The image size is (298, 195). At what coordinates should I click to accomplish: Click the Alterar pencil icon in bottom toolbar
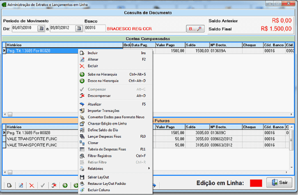click(x=21, y=186)
